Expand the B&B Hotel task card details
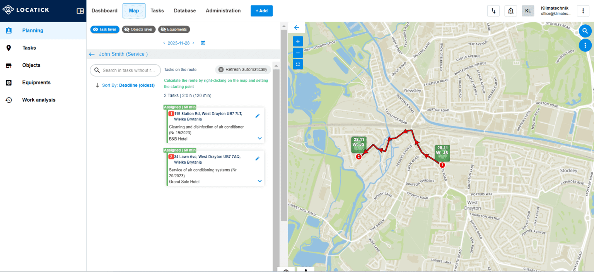594x272 pixels. point(259,138)
